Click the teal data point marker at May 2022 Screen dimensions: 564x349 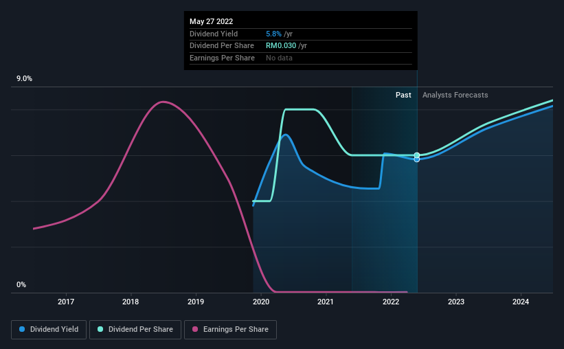click(x=417, y=155)
